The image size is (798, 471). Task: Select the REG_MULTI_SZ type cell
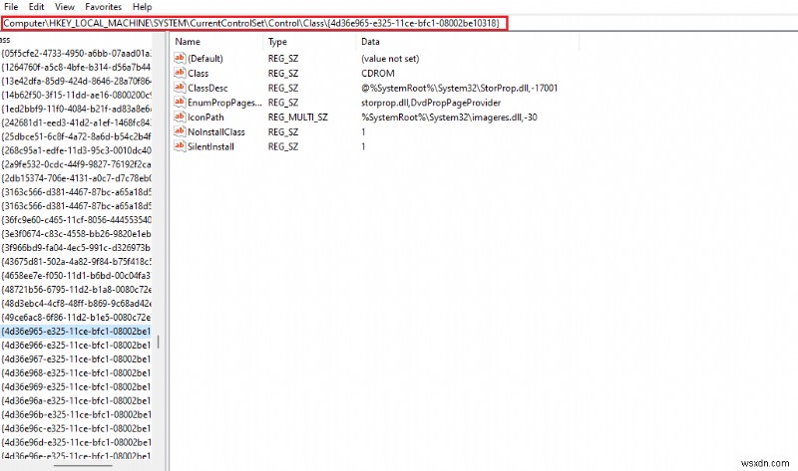[x=297, y=118]
